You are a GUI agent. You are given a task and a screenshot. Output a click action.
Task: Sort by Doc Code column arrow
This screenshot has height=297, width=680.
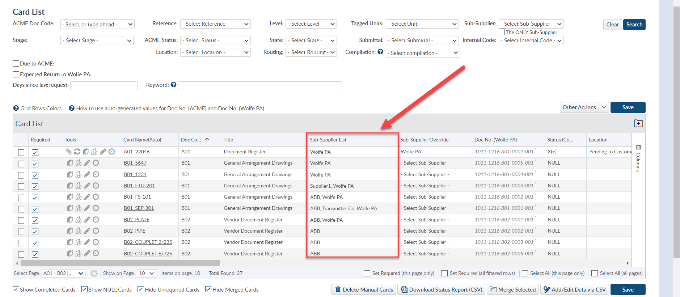tap(207, 140)
